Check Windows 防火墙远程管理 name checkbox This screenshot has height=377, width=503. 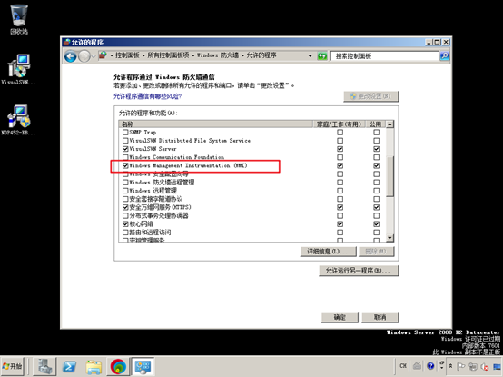[125, 183]
